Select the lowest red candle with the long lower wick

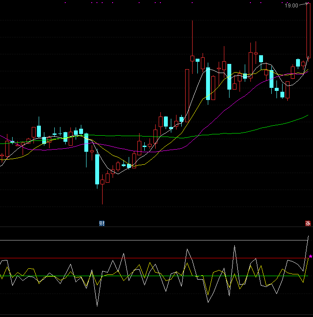[103, 189]
